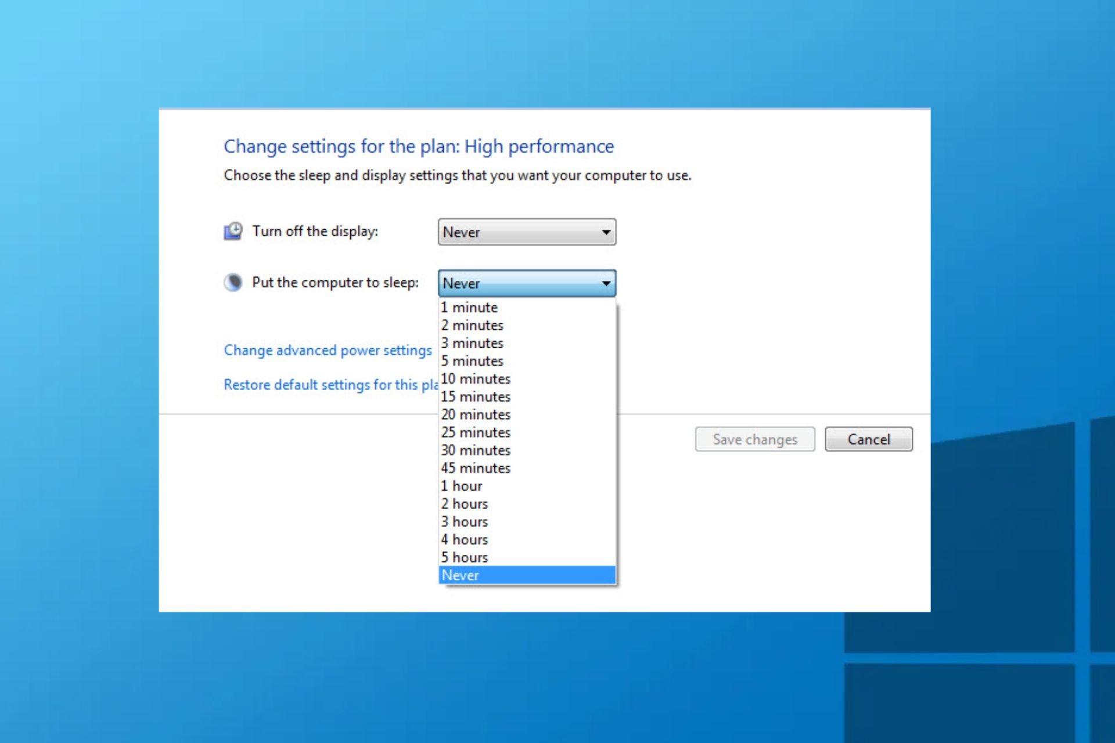This screenshot has width=1115, height=743.
Task: Select 15 minutes sleep option
Action: pos(527,396)
